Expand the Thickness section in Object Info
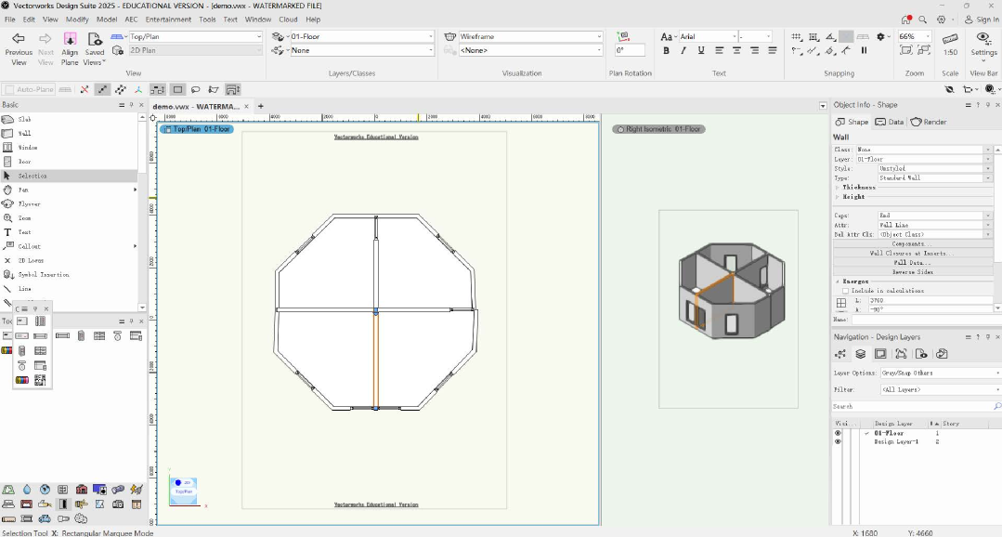 [x=838, y=188]
